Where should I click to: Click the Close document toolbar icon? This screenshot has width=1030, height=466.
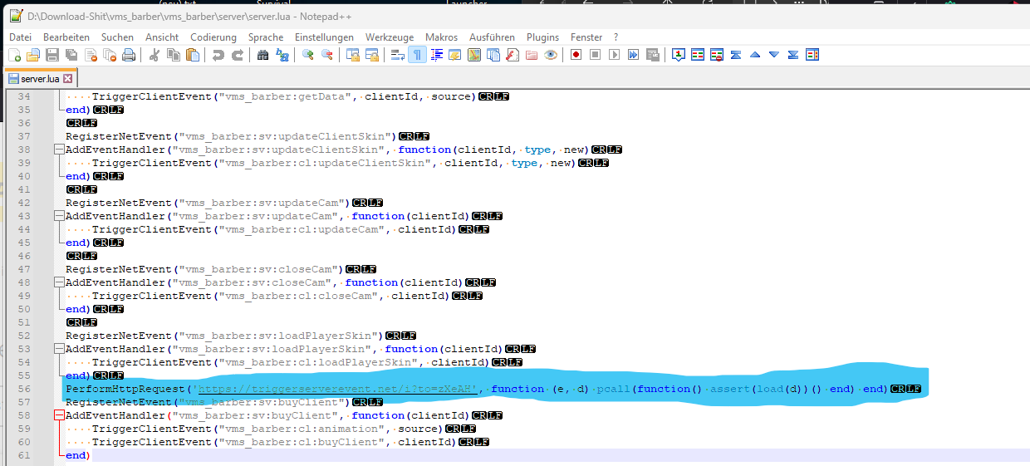tap(91, 55)
